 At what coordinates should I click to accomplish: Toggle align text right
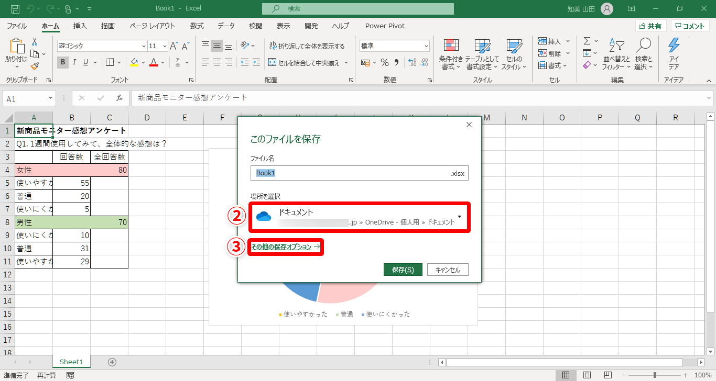[x=229, y=62]
